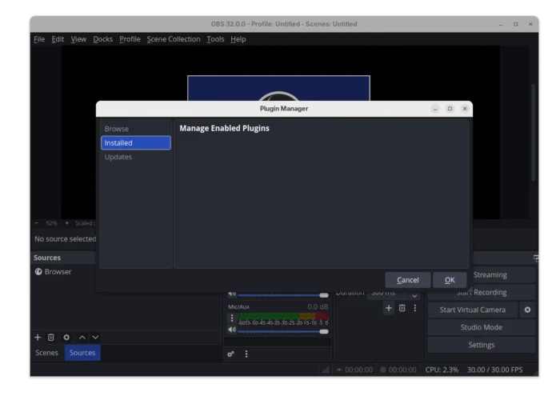Open Virtual Camera settings gear icon
Image resolution: width=560 pixels, height=396 pixels.
[x=527, y=310]
